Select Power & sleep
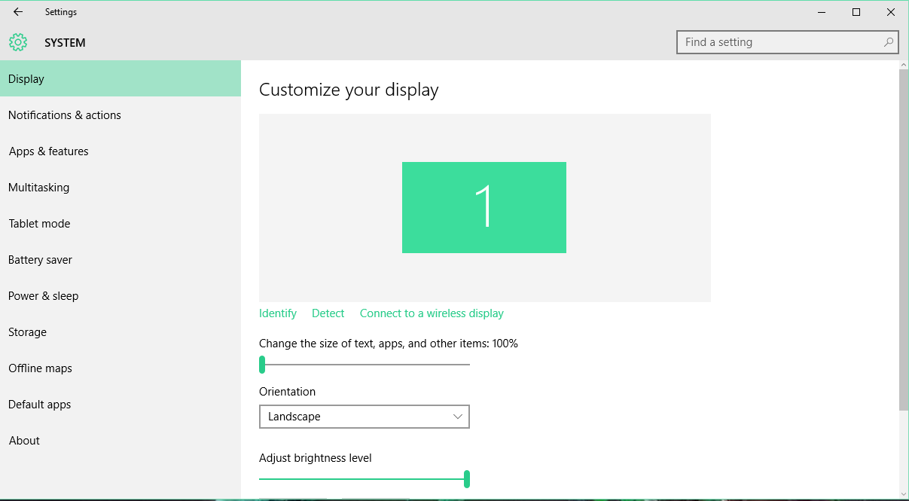This screenshot has width=909, height=501. (x=44, y=296)
